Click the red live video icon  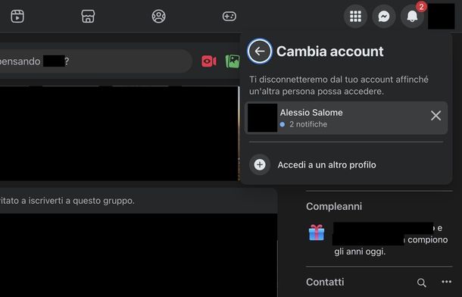209,61
